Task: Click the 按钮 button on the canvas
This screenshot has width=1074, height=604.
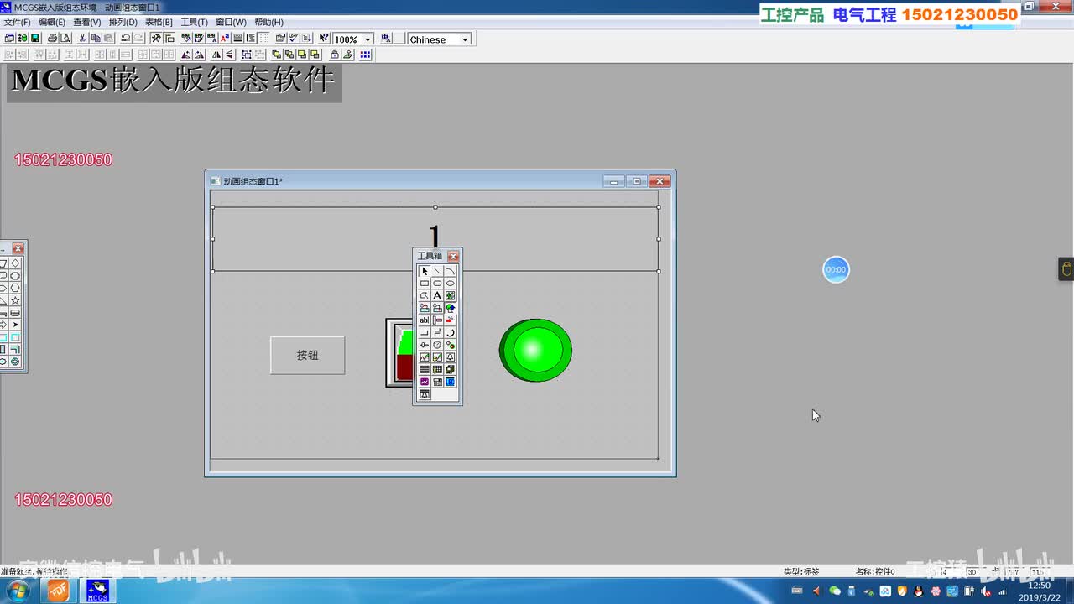Action: 307,355
